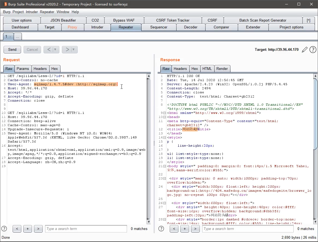Send the request

click(x=12, y=49)
